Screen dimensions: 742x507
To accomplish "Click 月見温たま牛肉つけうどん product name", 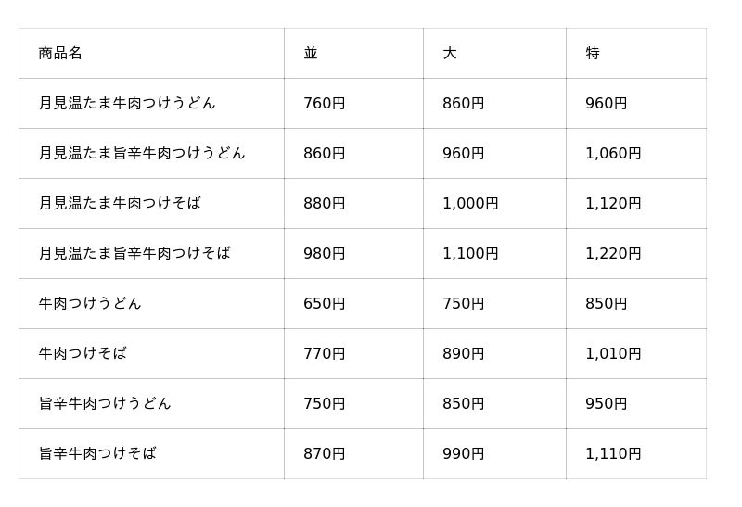I will coord(127,103).
